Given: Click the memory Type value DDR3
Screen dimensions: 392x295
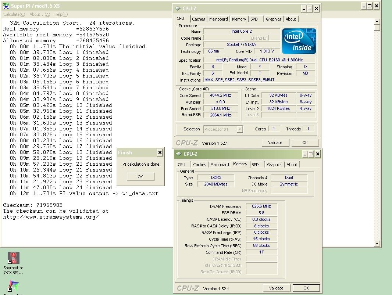Looking at the screenshot, I should click(x=216, y=177).
